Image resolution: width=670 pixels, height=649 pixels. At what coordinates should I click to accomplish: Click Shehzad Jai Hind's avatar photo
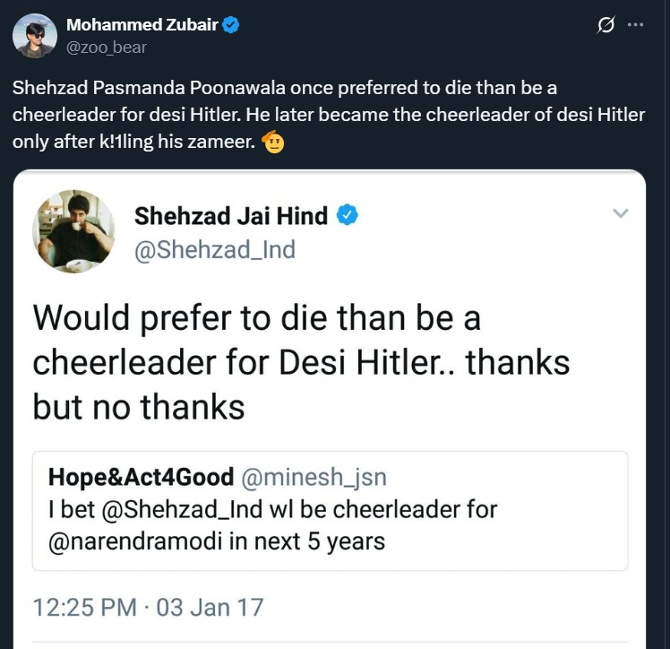point(73,230)
